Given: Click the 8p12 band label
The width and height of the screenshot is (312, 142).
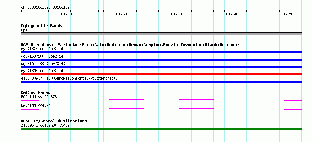Looking at the screenshot, I should coord(25,30).
